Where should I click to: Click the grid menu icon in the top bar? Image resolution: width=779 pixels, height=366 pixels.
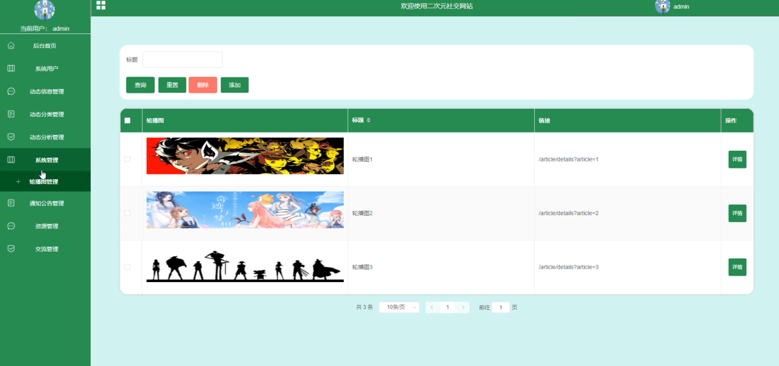pos(101,6)
